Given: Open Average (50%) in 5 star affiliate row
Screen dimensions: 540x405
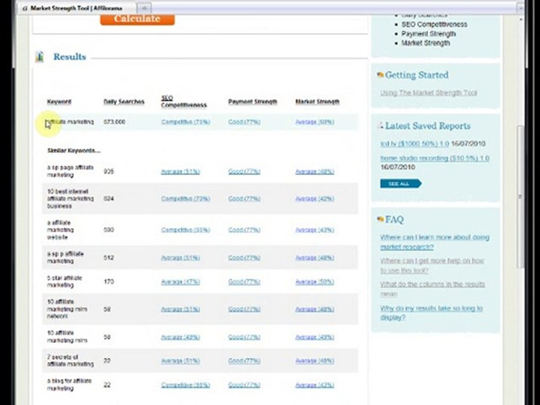Looking at the screenshot, I should pyautogui.click(x=315, y=282).
